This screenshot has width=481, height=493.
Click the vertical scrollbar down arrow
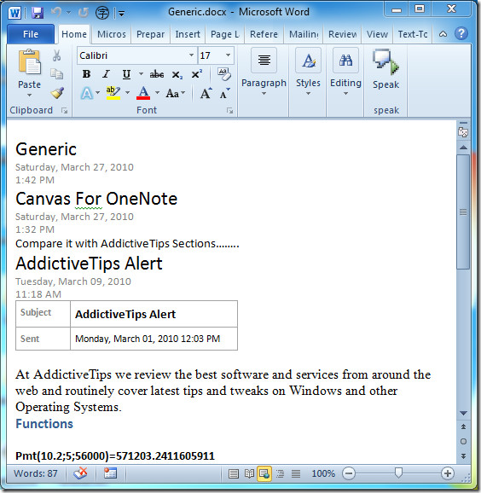(x=463, y=413)
